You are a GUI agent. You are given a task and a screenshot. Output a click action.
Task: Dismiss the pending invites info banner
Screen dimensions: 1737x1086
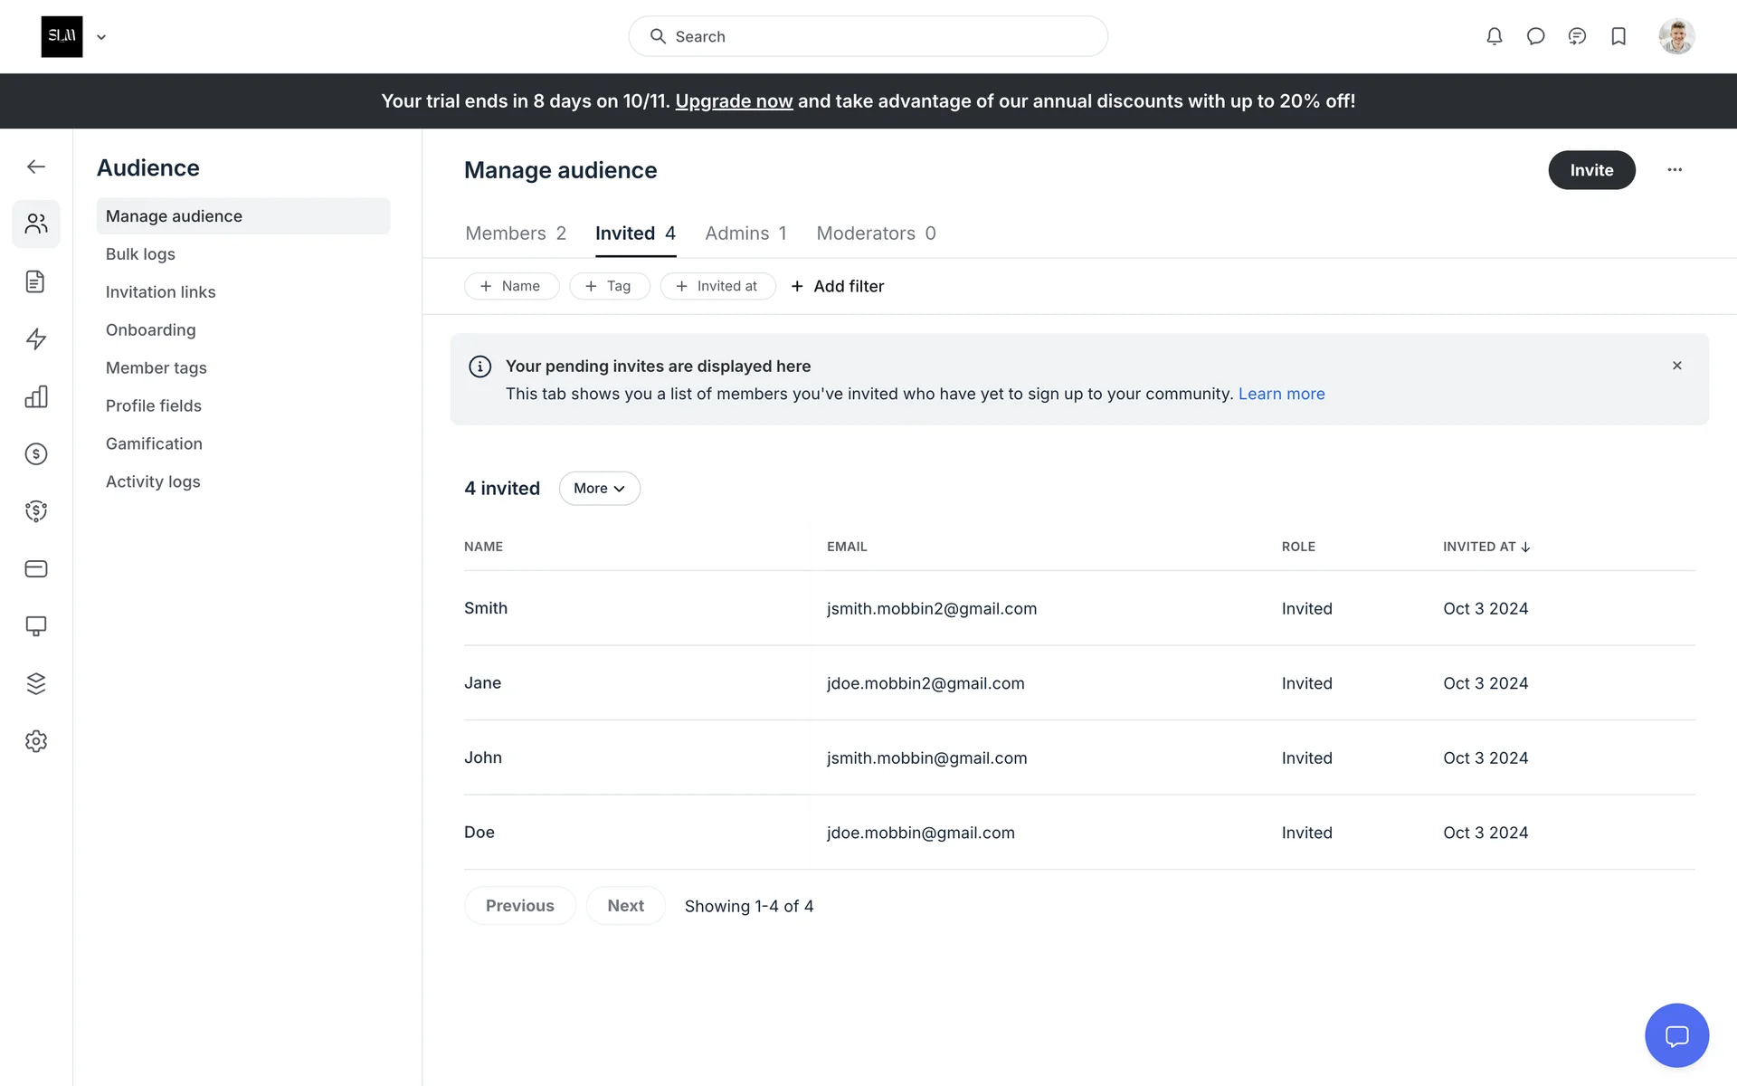click(1677, 366)
